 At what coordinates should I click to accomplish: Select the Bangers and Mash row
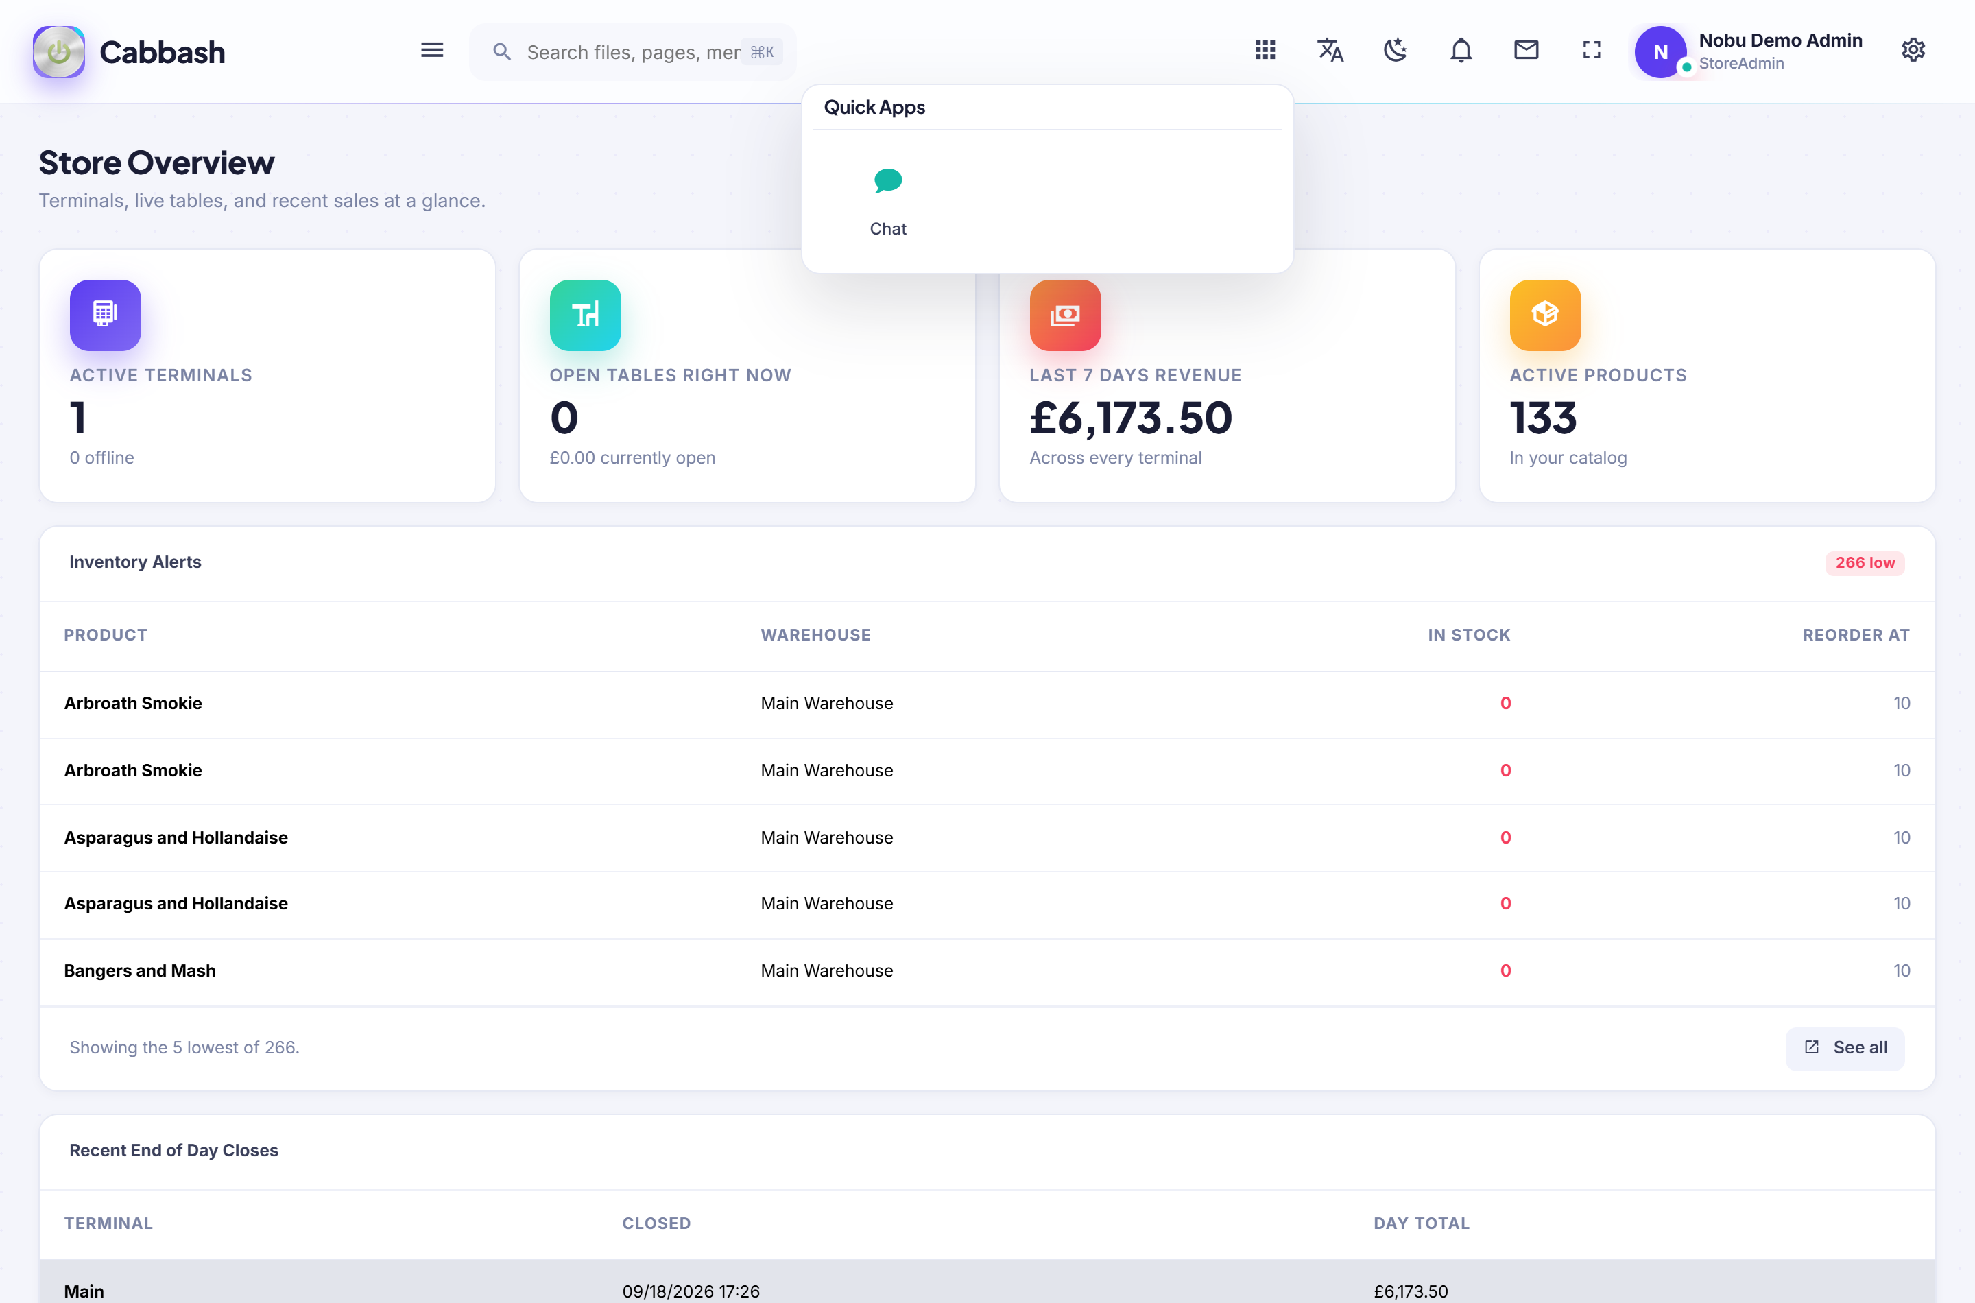point(987,972)
